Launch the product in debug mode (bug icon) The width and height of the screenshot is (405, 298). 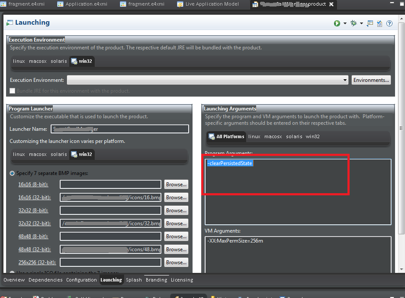[354, 23]
